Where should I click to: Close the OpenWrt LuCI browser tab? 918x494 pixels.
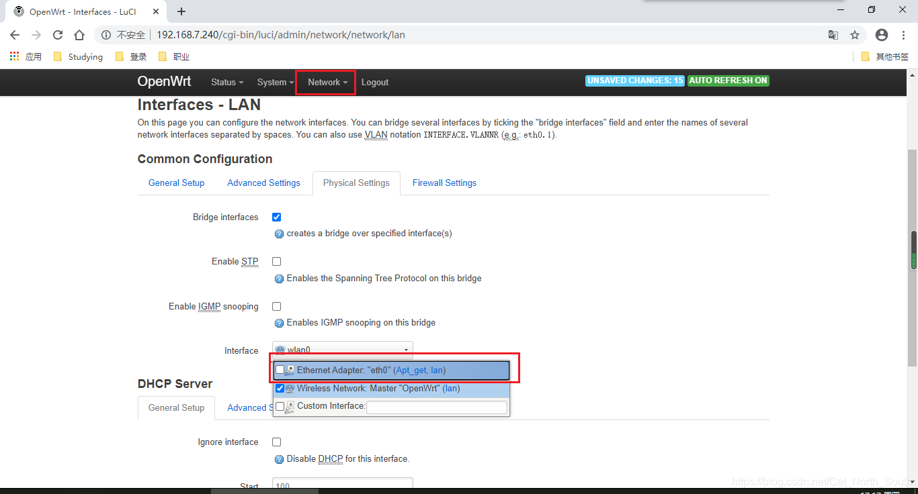pyautogui.click(x=157, y=11)
